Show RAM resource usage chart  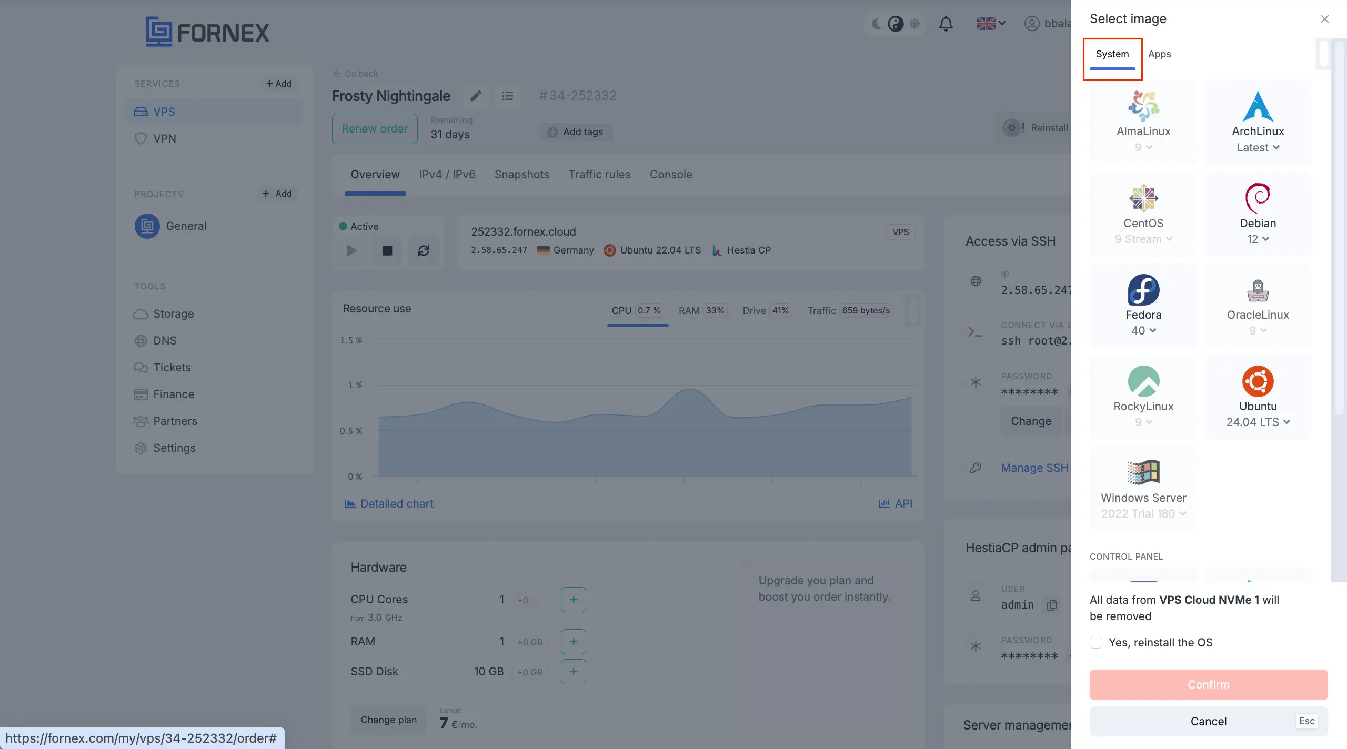click(702, 310)
